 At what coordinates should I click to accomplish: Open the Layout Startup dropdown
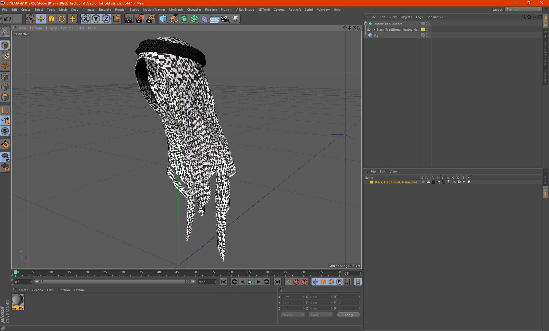click(x=524, y=10)
